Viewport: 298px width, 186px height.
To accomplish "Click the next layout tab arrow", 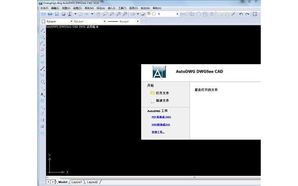I will (53, 182).
